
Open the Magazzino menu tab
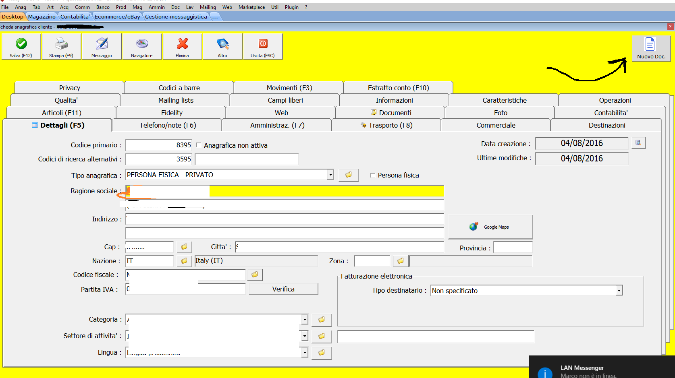point(42,17)
